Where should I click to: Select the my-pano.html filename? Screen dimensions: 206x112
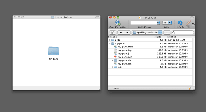(x=125, y=47)
